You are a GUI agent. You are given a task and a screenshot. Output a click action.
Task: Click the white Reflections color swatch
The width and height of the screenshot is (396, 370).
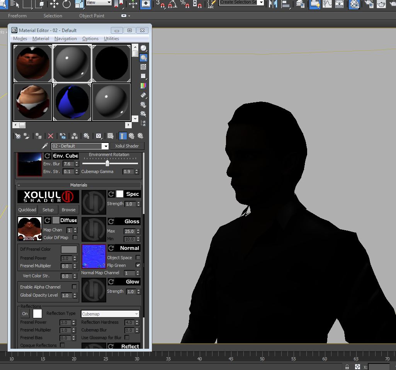tap(37, 314)
